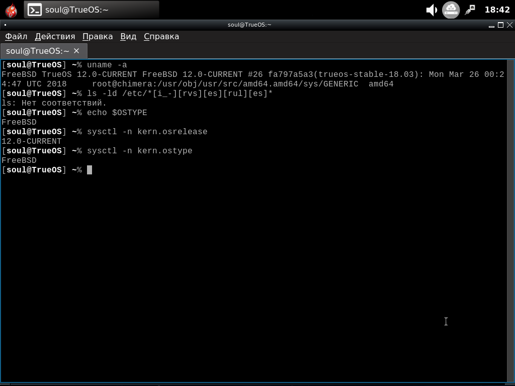The width and height of the screenshot is (515, 386).
Task: Click the 'sysctl -n kern.ostype' command
Action: point(140,151)
